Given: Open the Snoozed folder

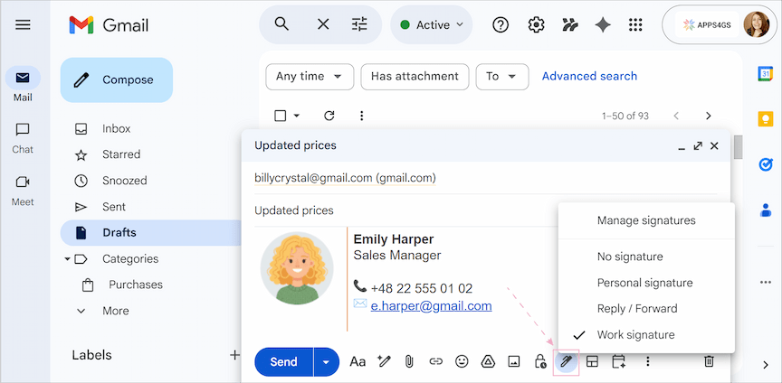Looking at the screenshot, I should point(125,181).
